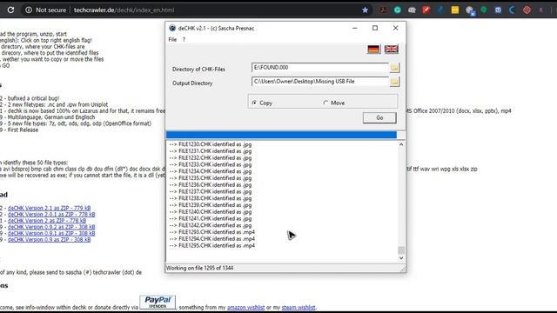Click the red pencil extension icon
The height and width of the screenshot is (313, 557).
pos(426,10)
